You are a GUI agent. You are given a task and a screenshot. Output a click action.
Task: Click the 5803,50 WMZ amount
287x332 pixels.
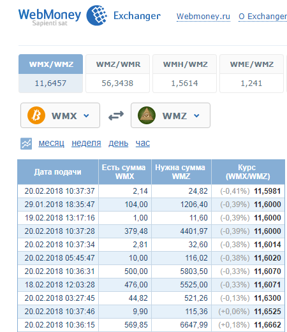(x=194, y=271)
